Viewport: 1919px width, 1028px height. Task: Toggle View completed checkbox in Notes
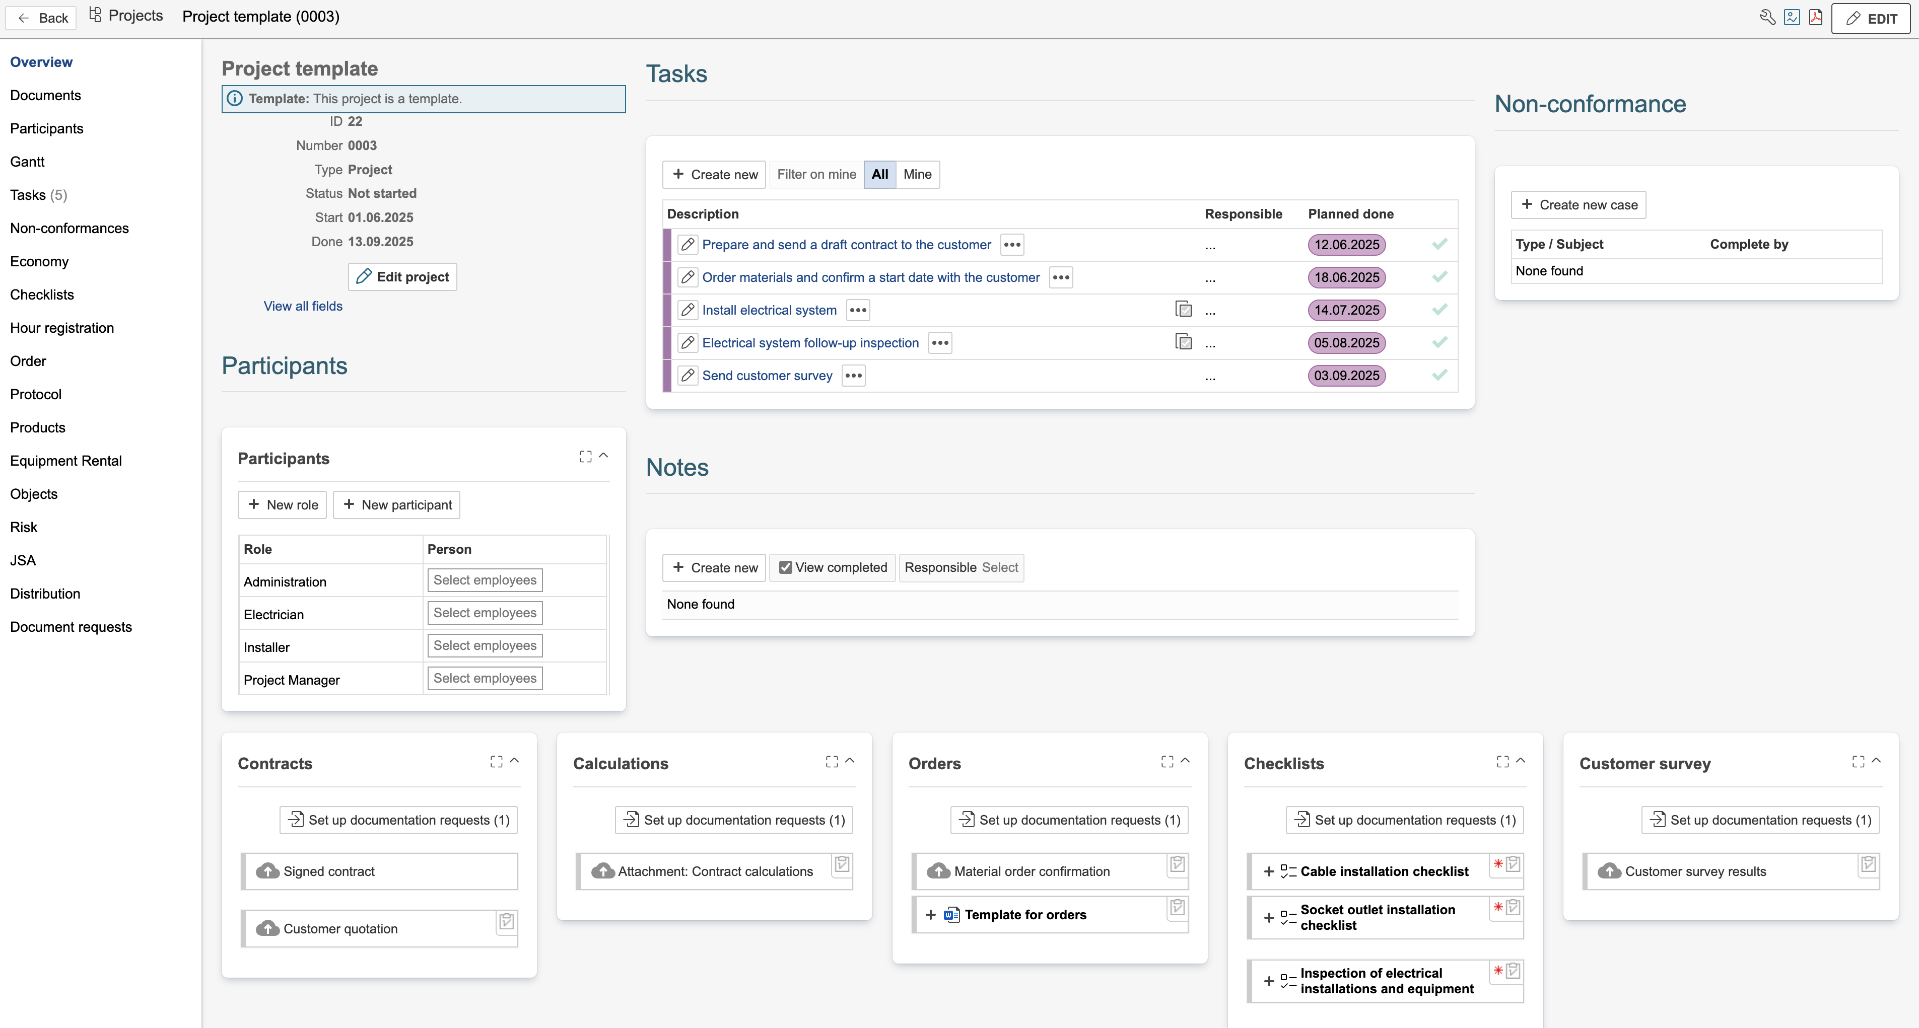pyautogui.click(x=785, y=567)
